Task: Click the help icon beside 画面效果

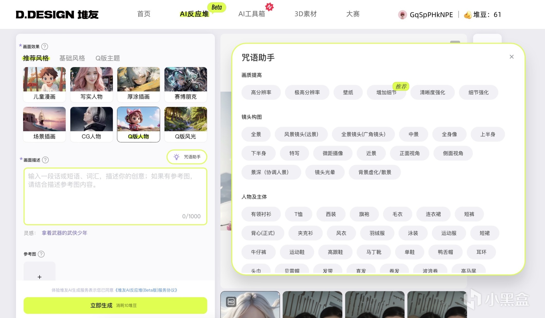Action: 45,47
